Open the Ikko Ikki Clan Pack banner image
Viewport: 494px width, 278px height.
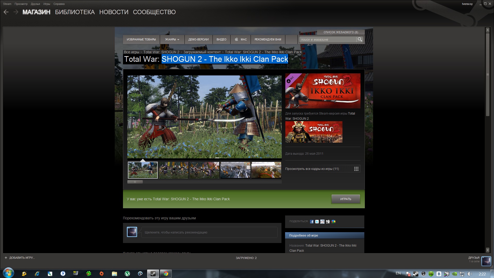click(323, 91)
